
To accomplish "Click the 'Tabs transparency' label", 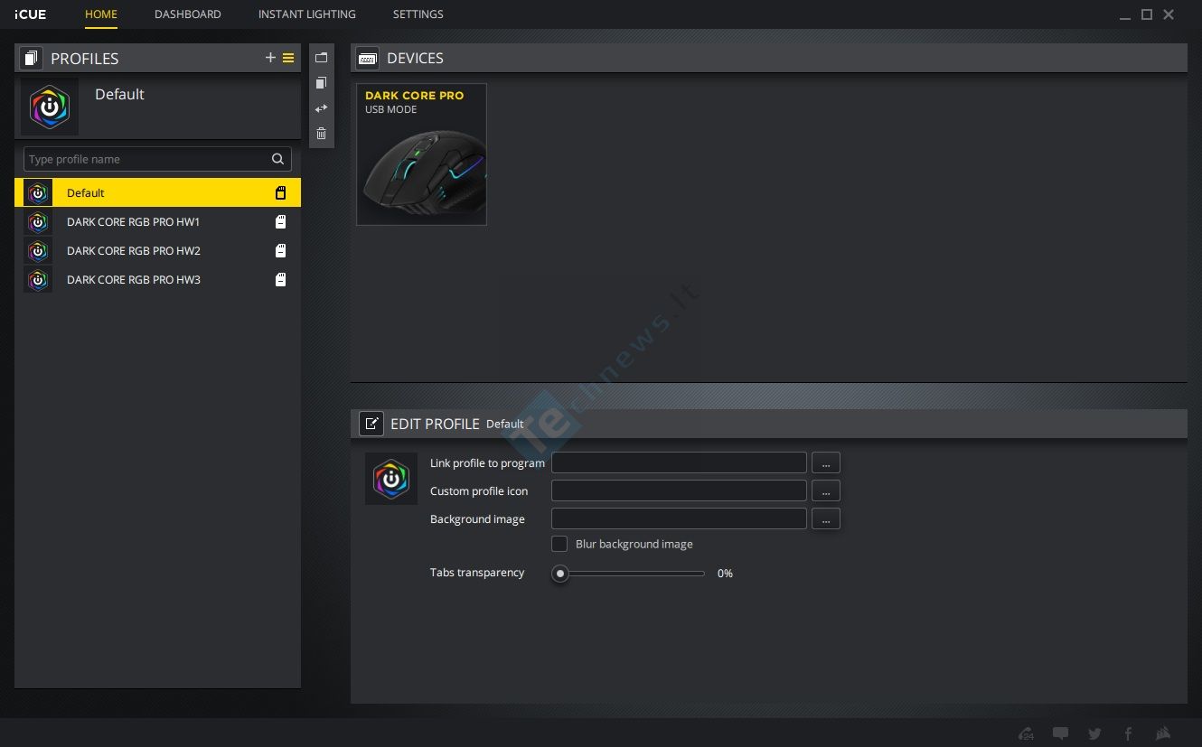I will tap(477, 573).
